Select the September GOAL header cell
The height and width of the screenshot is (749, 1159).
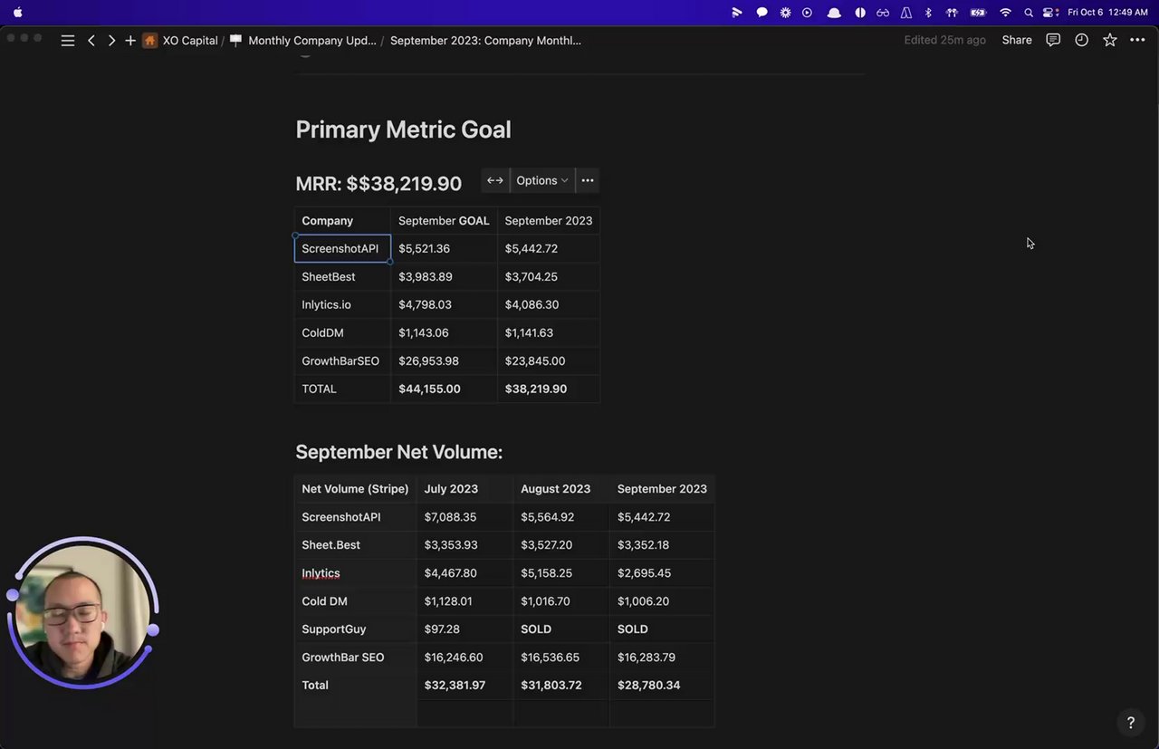444,221
